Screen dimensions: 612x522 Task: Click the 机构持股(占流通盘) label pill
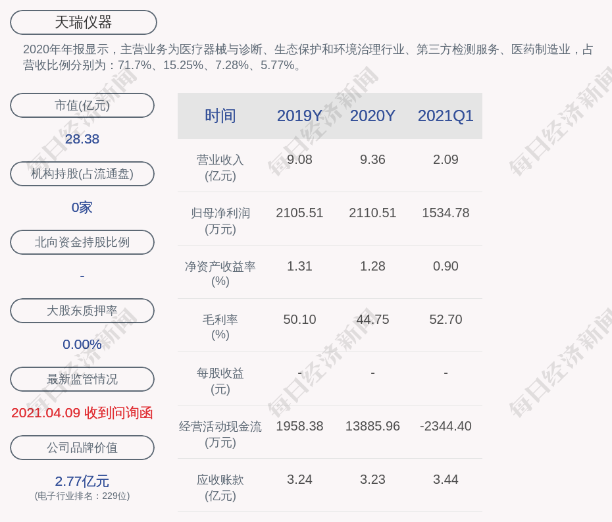coord(82,174)
